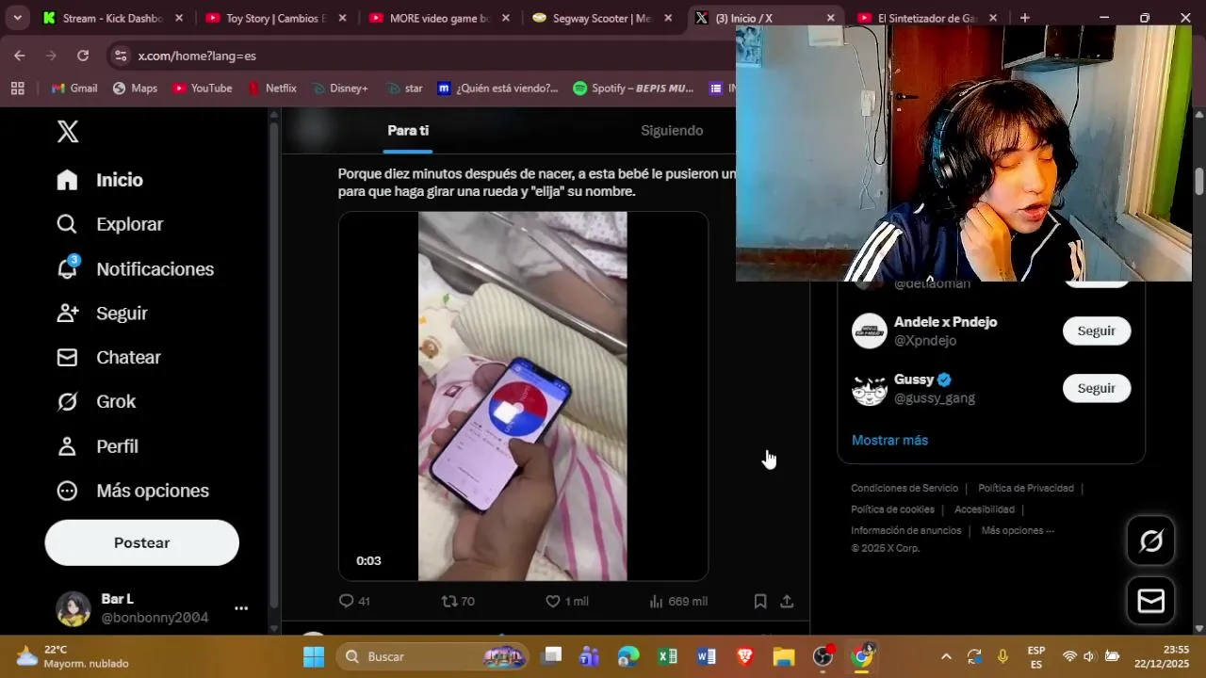This screenshot has height=678, width=1206.
Task: Go to Perfil page
Action: click(97, 446)
